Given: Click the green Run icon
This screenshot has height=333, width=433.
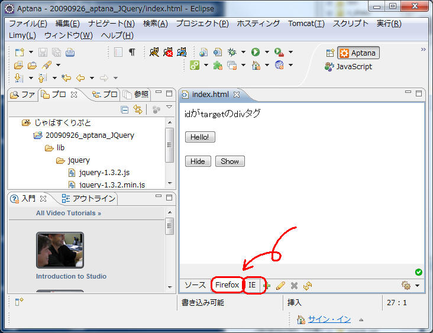Looking at the screenshot, I should pyautogui.click(x=256, y=52).
